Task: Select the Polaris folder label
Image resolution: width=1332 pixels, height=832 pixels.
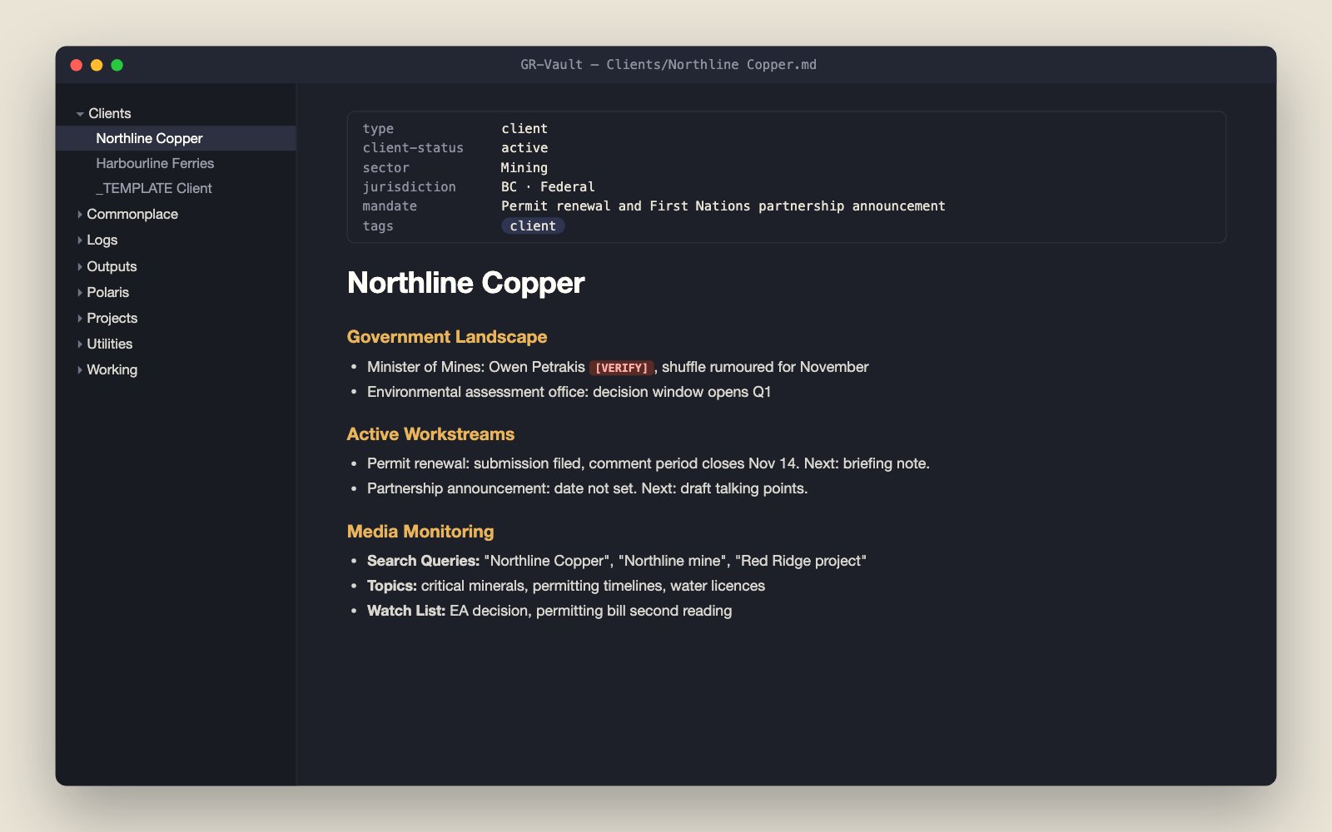Action: (108, 292)
